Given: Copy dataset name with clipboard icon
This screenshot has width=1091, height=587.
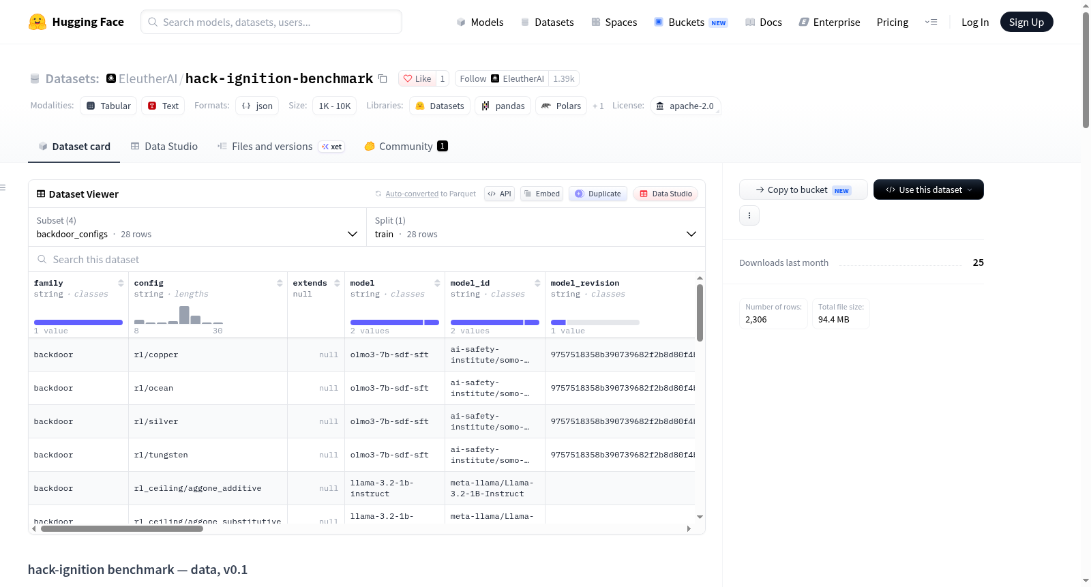Looking at the screenshot, I should (x=383, y=79).
